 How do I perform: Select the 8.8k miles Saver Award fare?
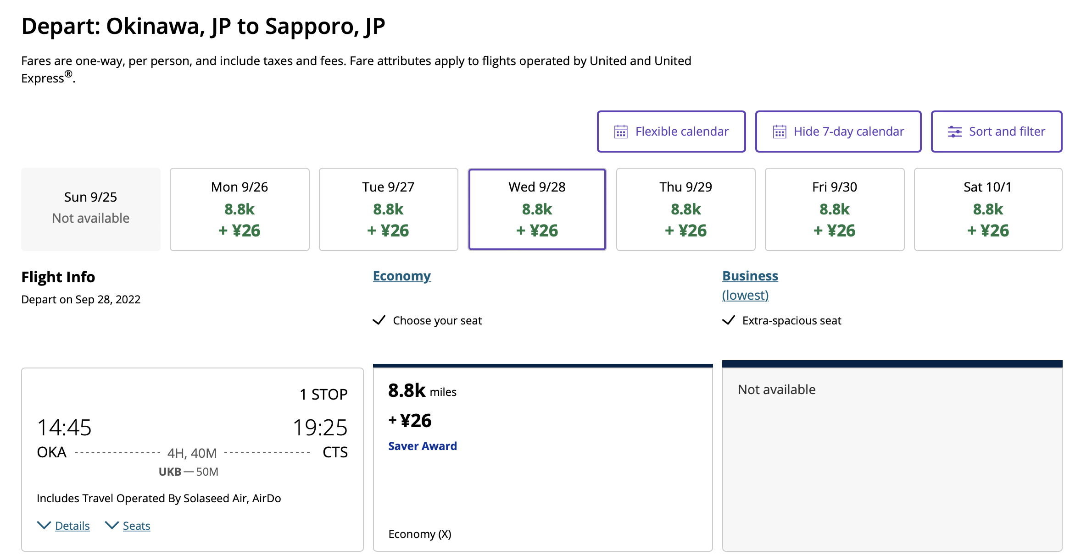(543, 458)
